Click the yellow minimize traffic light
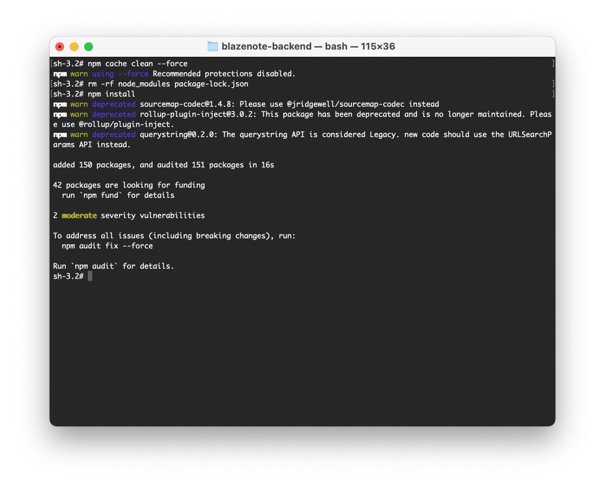 click(x=74, y=46)
